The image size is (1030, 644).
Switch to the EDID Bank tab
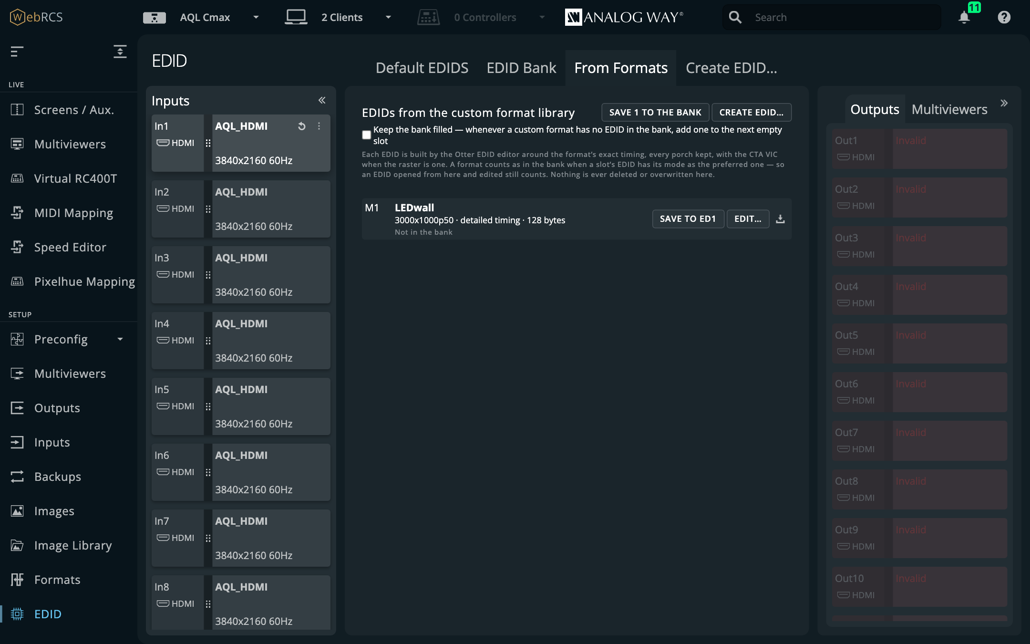point(521,68)
